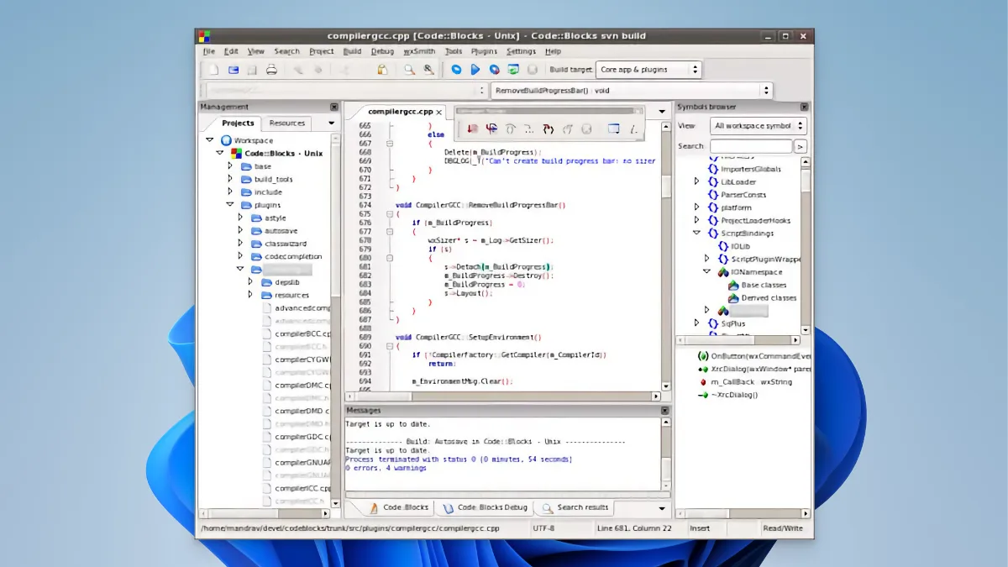Click the Find magnifier icon
1008x567 pixels.
click(x=409, y=70)
